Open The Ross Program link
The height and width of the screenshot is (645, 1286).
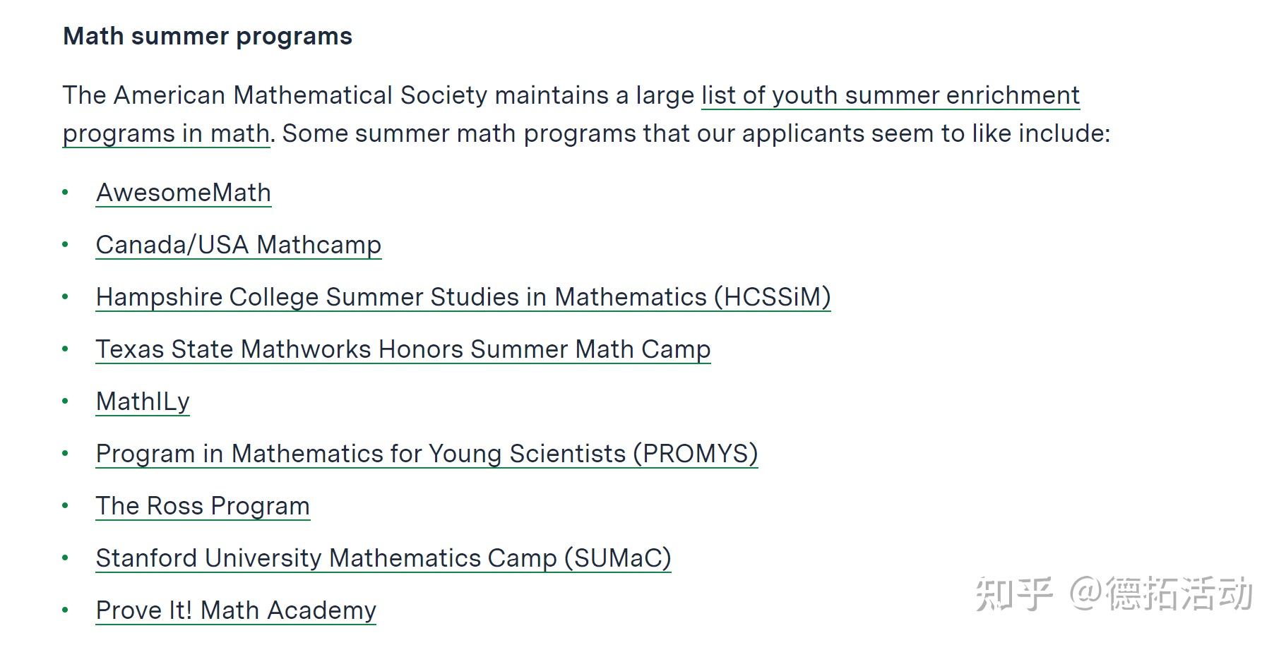click(x=203, y=506)
